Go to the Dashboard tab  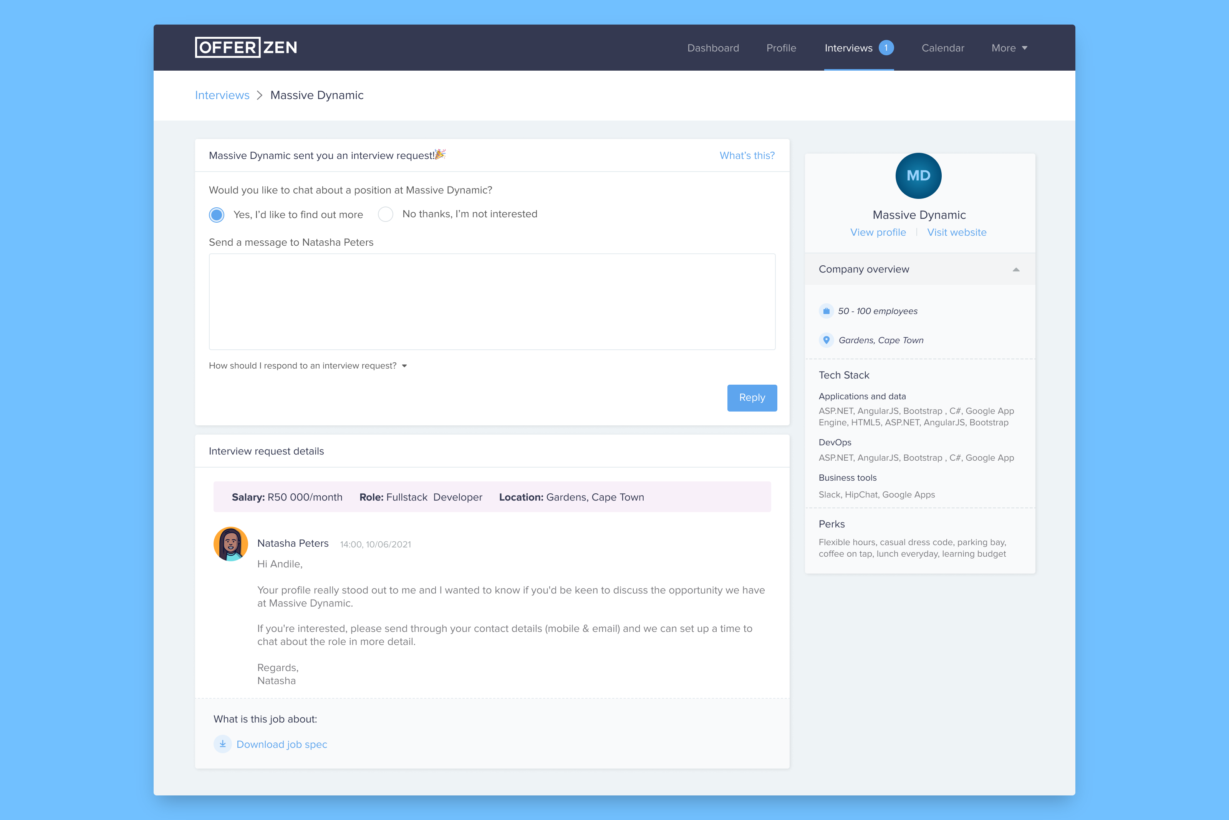point(712,48)
